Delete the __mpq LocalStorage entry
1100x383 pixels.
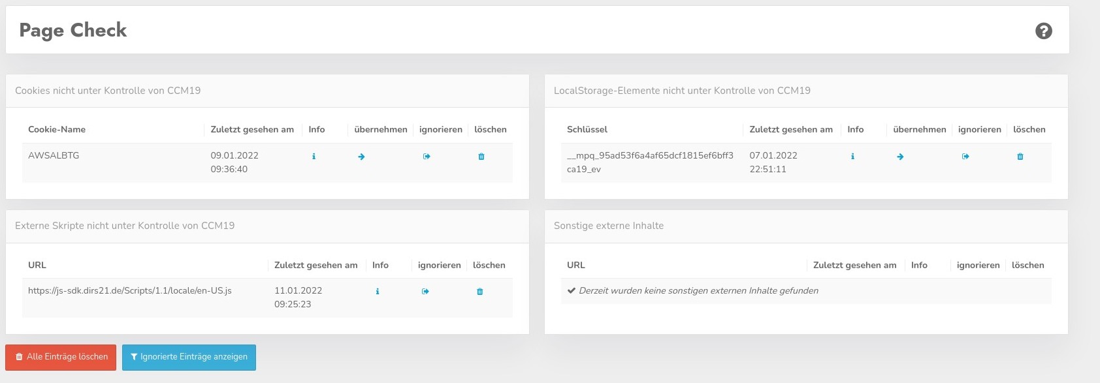pyautogui.click(x=1020, y=157)
